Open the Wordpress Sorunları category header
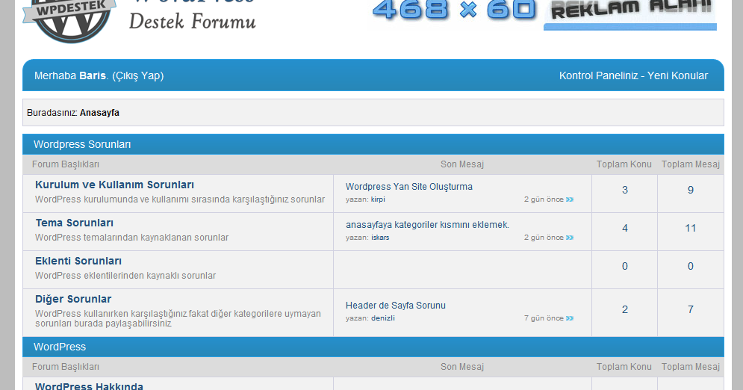This screenshot has height=390, width=743. [82, 144]
